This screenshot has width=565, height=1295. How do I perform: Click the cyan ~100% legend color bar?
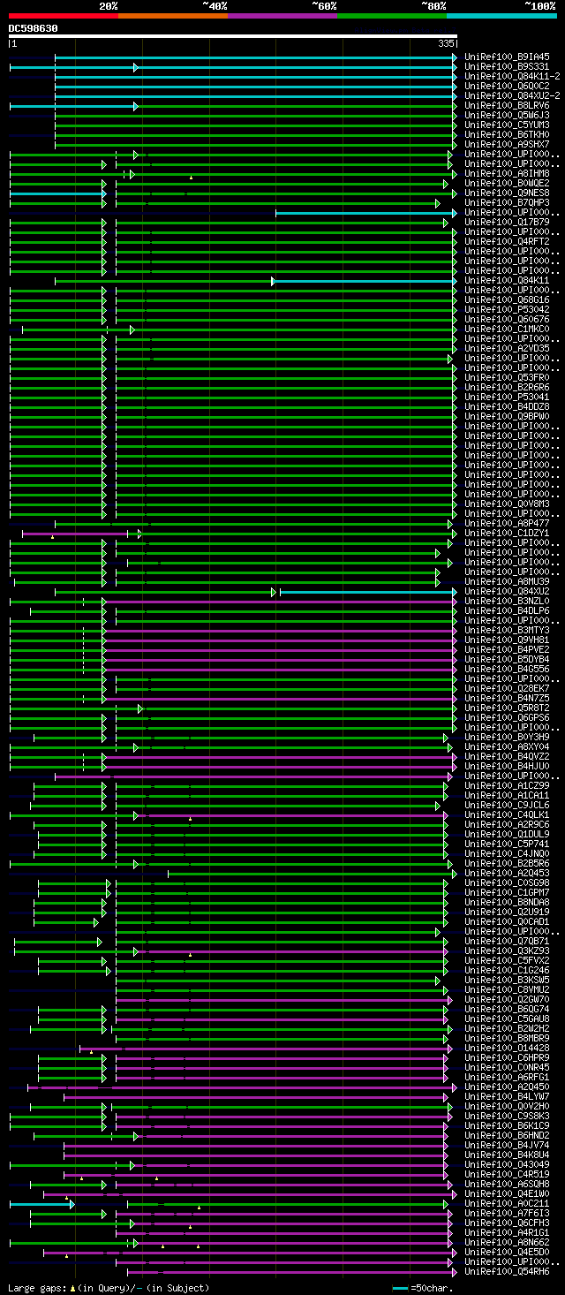501,16
